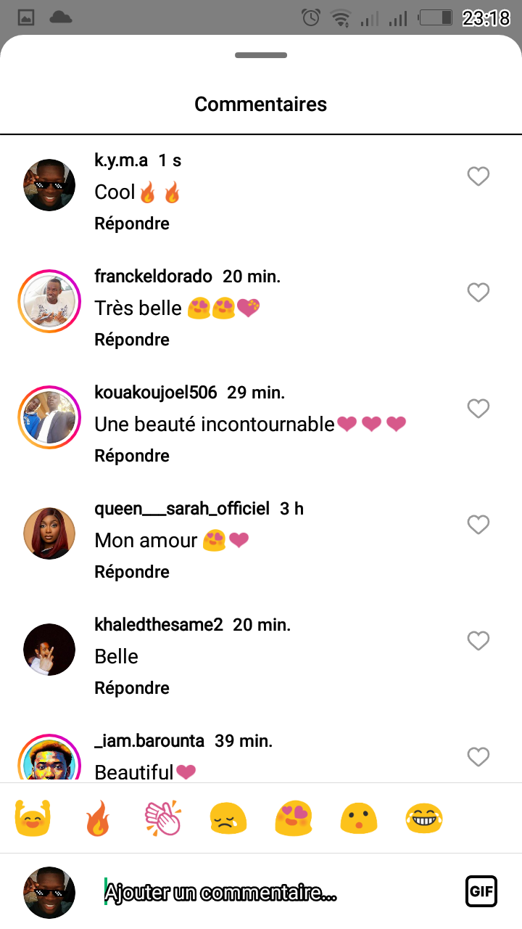The height and width of the screenshot is (929, 522).
Task: Insert the clapping hands emoji
Action: tap(162, 819)
